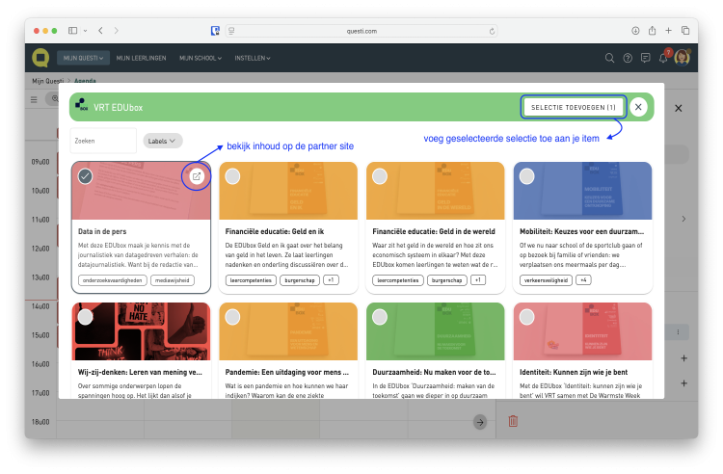
Task: Open Data in de pers on partner site
Action: click(197, 176)
